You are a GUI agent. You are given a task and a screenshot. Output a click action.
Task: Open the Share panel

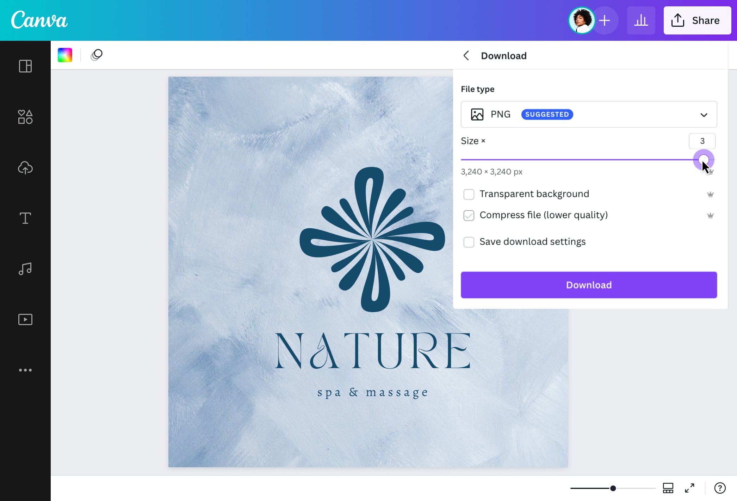697,20
